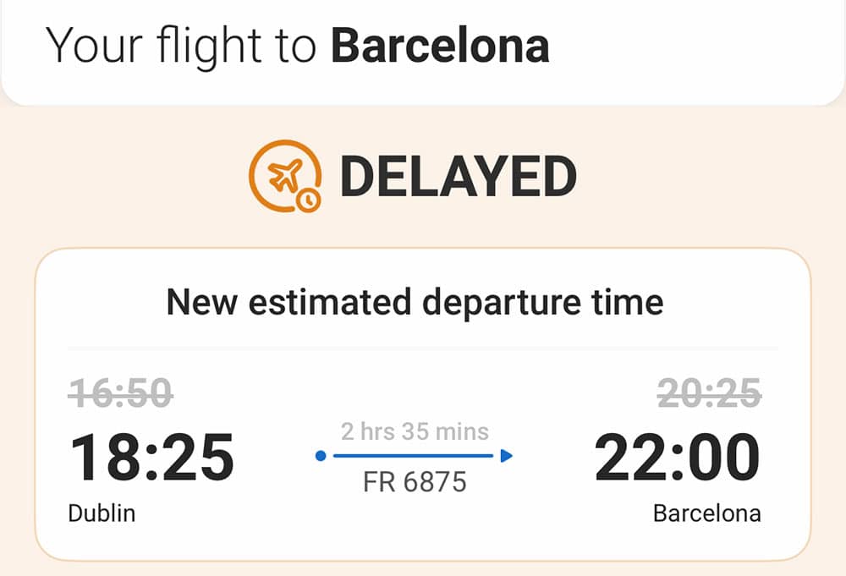Tap the 'Your flight to Barcelona' header
This screenshot has height=576, width=846.
click(298, 47)
